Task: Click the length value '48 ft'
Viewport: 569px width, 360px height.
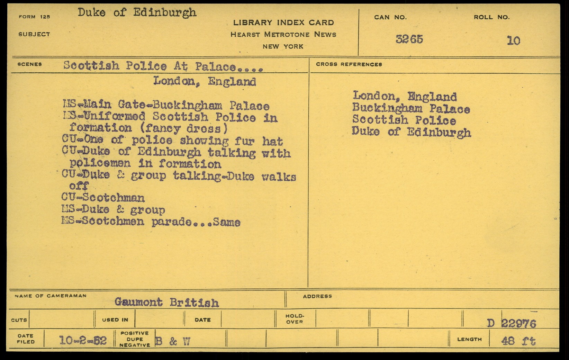Action: (x=518, y=341)
